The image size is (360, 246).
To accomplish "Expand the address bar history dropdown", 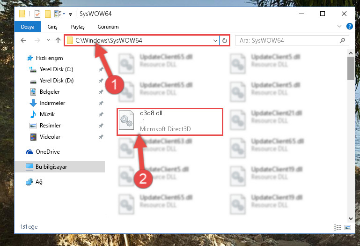I will click(x=215, y=41).
